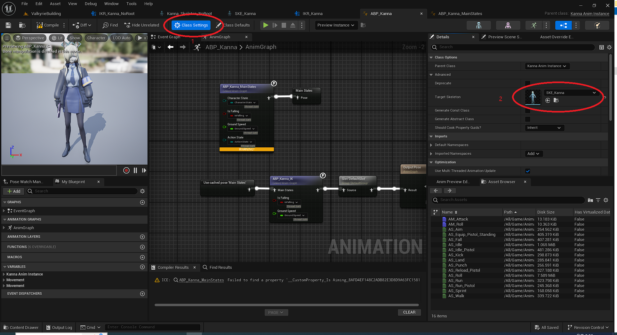The width and height of the screenshot is (617, 335).
Task: Open Compile options kebab menu
Action: 64,25
